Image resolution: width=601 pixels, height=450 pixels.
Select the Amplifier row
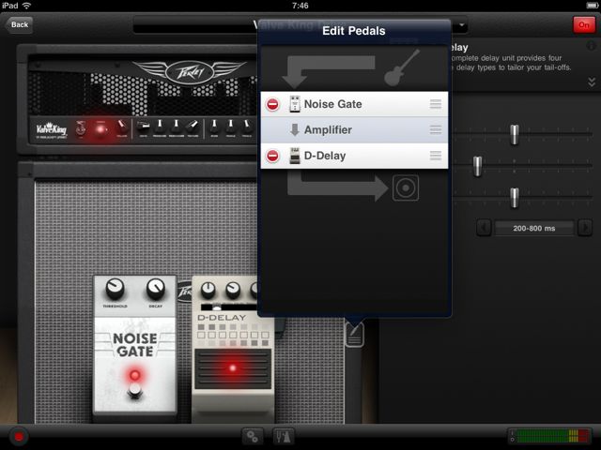pos(354,130)
